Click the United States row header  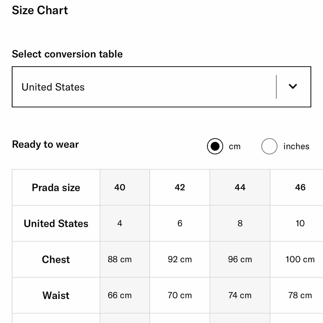[x=56, y=224]
